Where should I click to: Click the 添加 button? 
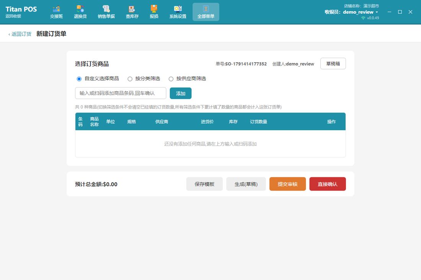click(x=181, y=93)
